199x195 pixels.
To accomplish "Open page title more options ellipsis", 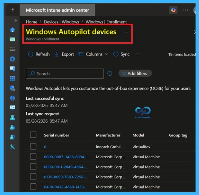I will tap(126, 32).
